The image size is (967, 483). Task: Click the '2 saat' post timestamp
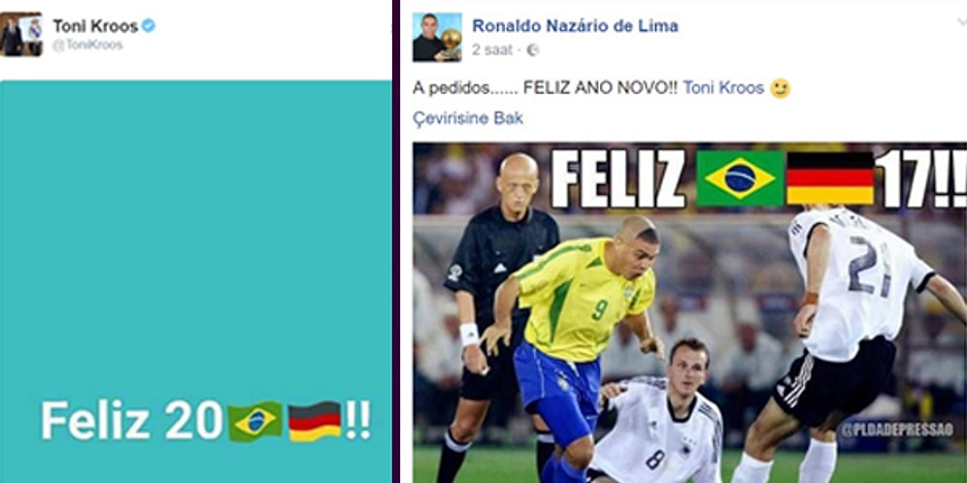pyautogui.click(x=492, y=49)
